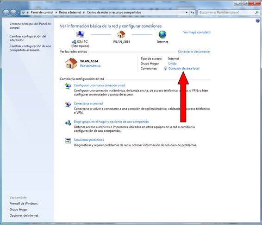Open Cambiar configuración del adaptador
Viewport: 262px width, 225px height.
(28, 38)
